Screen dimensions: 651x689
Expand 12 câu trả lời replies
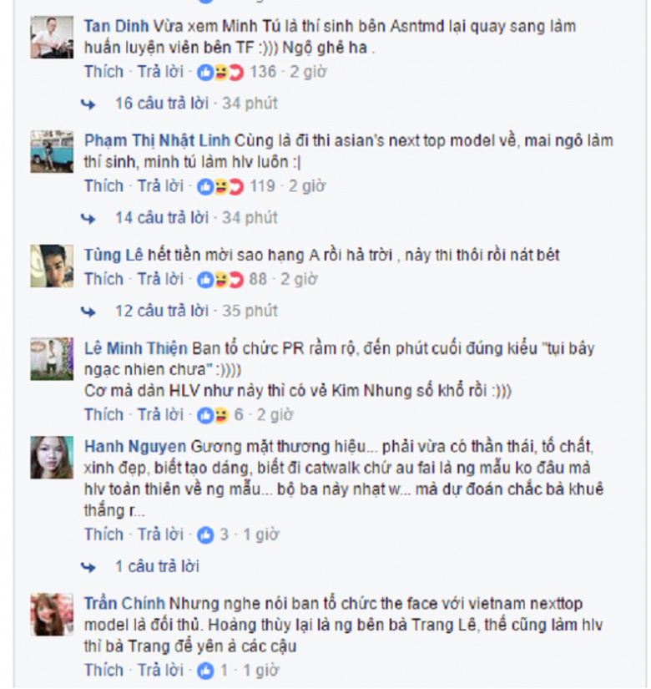coord(162,312)
